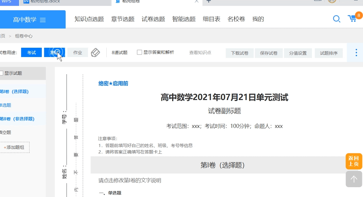Click 返回上页 orange button
The image size is (363, 197).
tap(354, 161)
